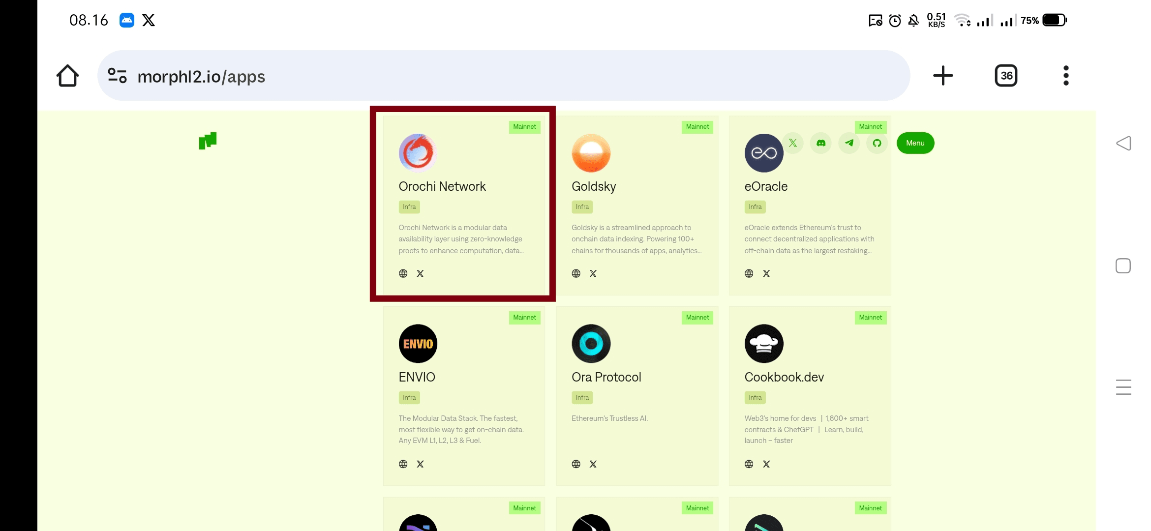Open a new browser tab

(942, 76)
